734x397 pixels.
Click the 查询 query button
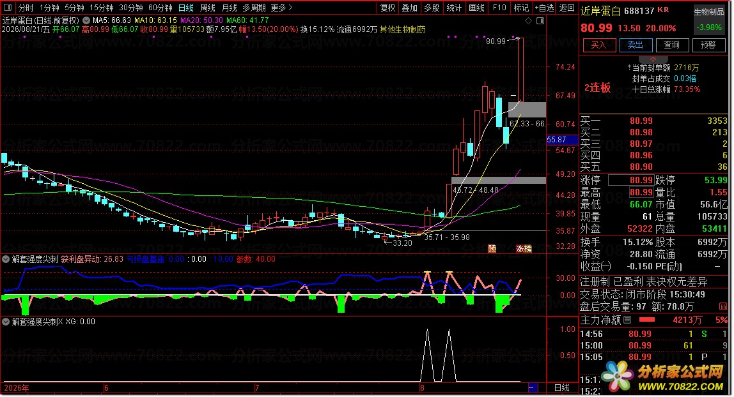pos(672,45)
